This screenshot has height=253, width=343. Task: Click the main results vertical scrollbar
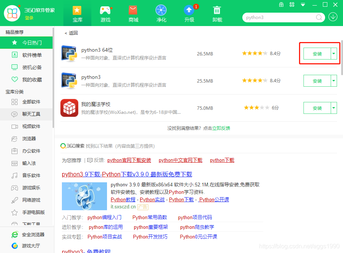pyautogui.click(x=342, y=57)
